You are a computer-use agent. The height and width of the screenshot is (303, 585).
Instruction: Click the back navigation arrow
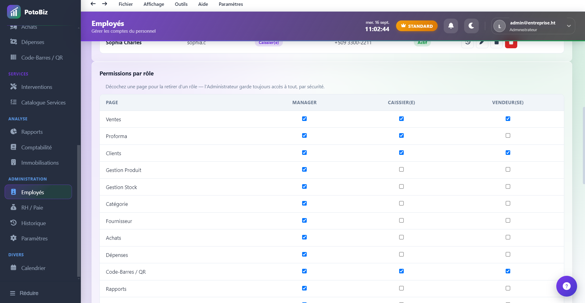93,4
